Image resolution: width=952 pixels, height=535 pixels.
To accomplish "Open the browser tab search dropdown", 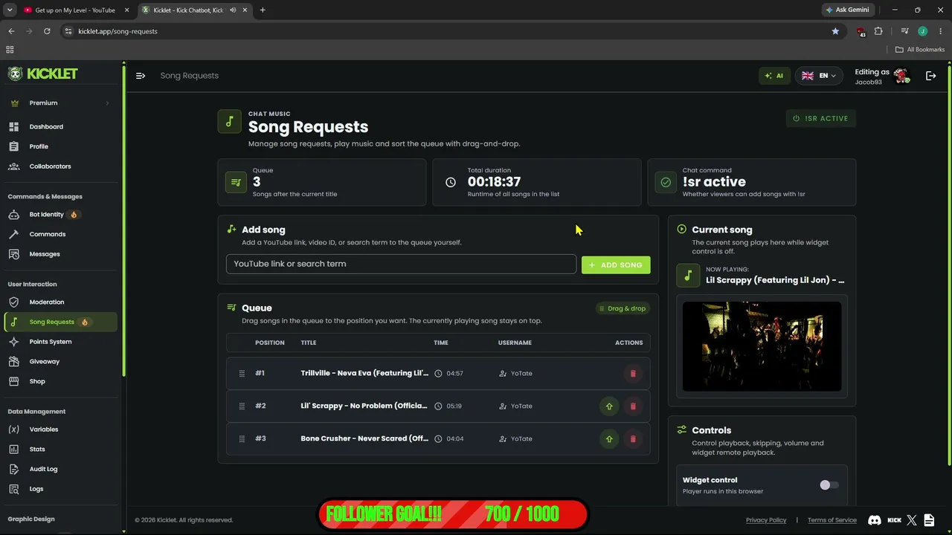I will tap(10, 10).
